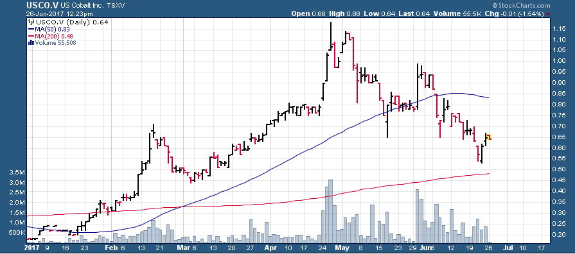The image size is (575, 254).
Task: Click the 1.00 price axis label
Action: tap(559, 61)
